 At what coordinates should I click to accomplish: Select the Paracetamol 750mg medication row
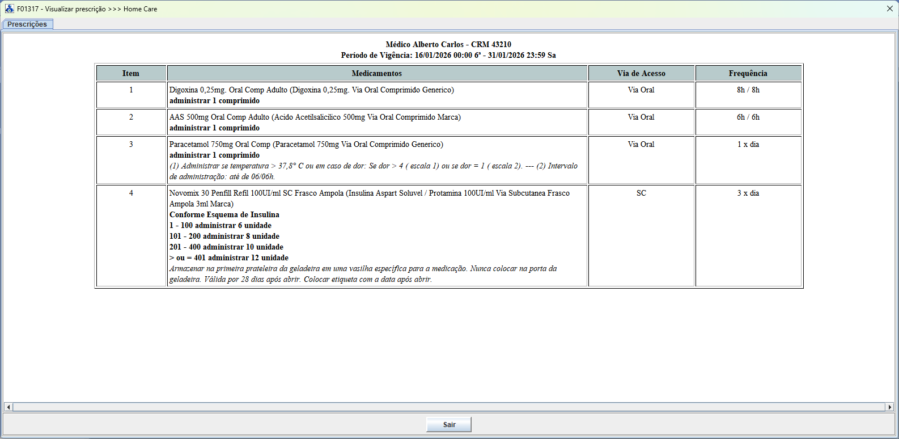pyautogui.click(x=306, y=145)
